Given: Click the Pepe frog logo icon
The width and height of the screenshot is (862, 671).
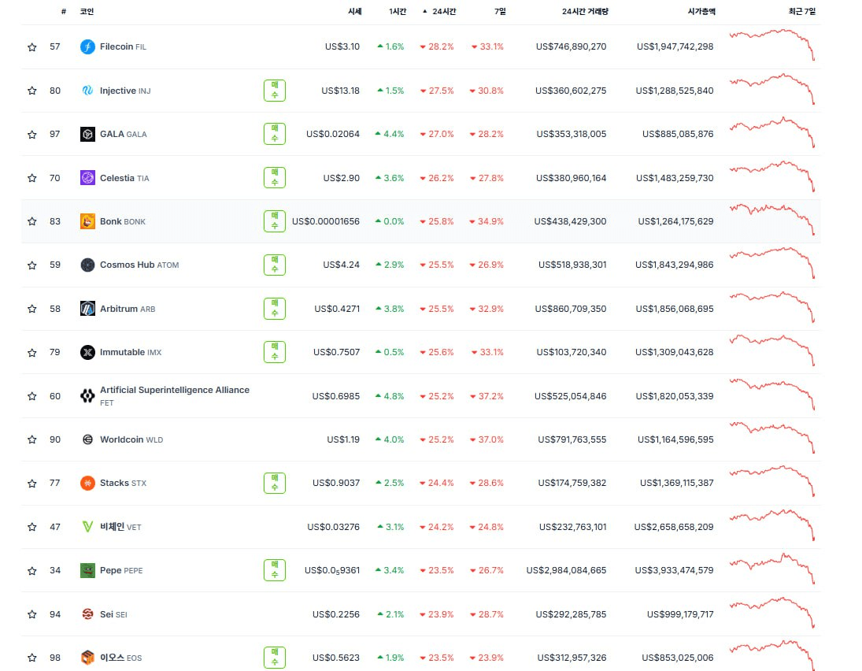Looking at the screenshot, I should point(87,570).
